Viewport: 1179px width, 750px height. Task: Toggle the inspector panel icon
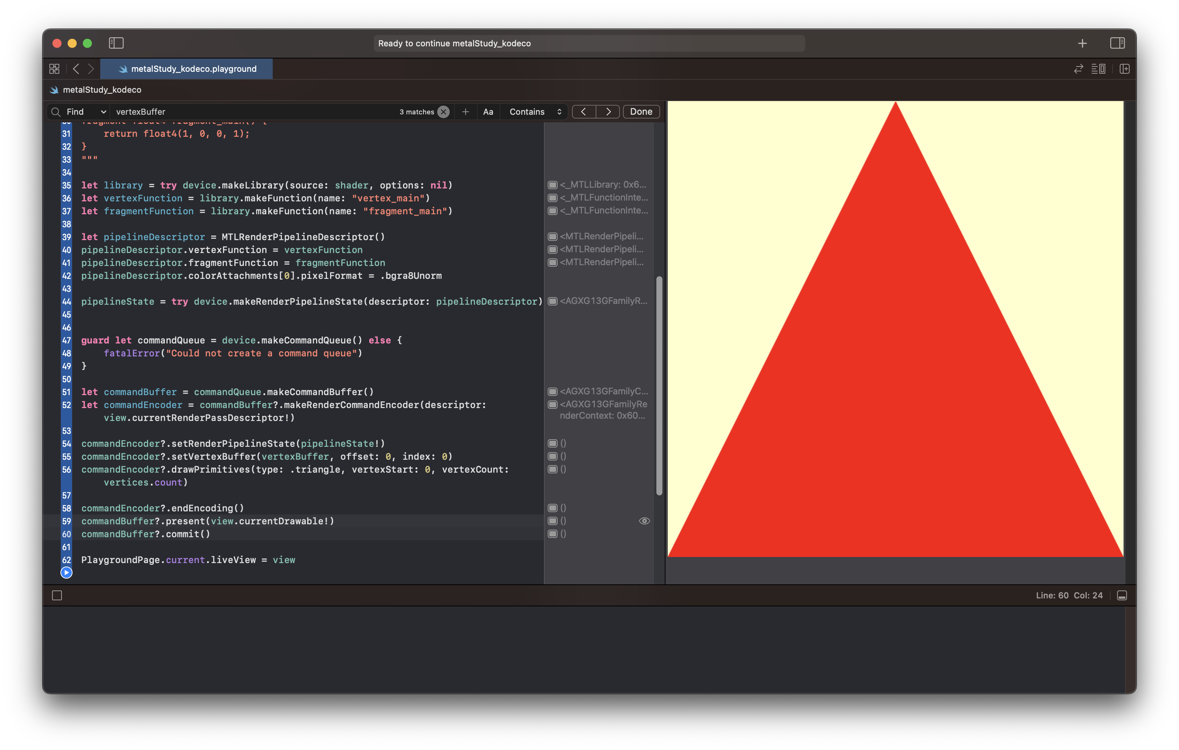pos(1117,43)
